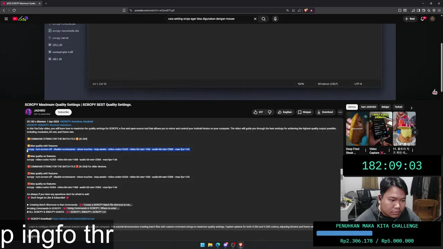Click the browser back arrow
Image resolution: width=443 pixels, height=249 pixels.
4,10
